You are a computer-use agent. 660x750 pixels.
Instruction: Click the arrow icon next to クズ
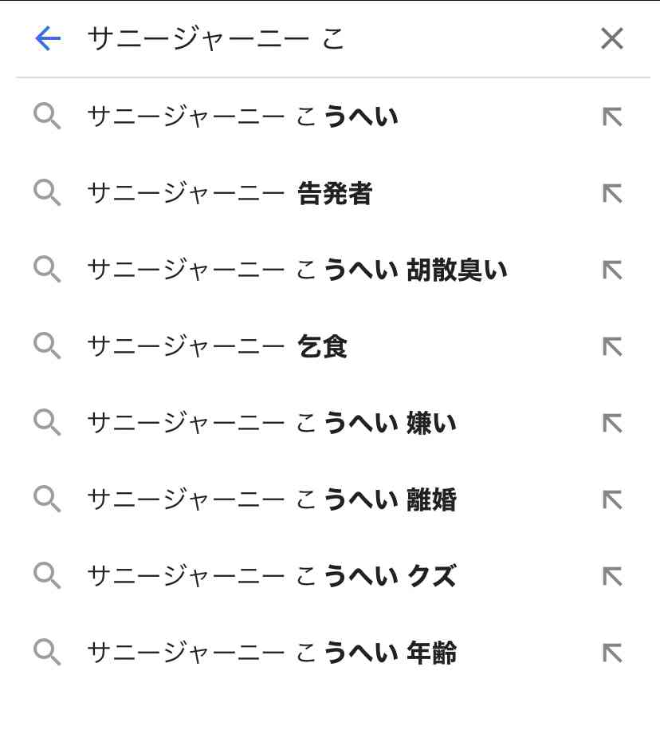(x=612, y=576)
